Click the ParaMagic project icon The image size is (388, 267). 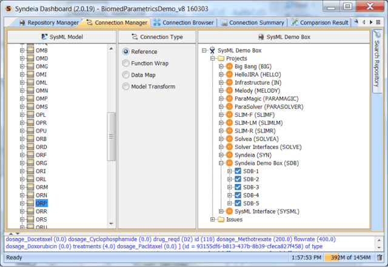pyautogui.click(x=229, y=99)
